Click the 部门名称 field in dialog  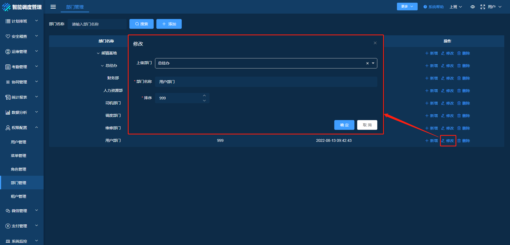(x=266, y=82)
